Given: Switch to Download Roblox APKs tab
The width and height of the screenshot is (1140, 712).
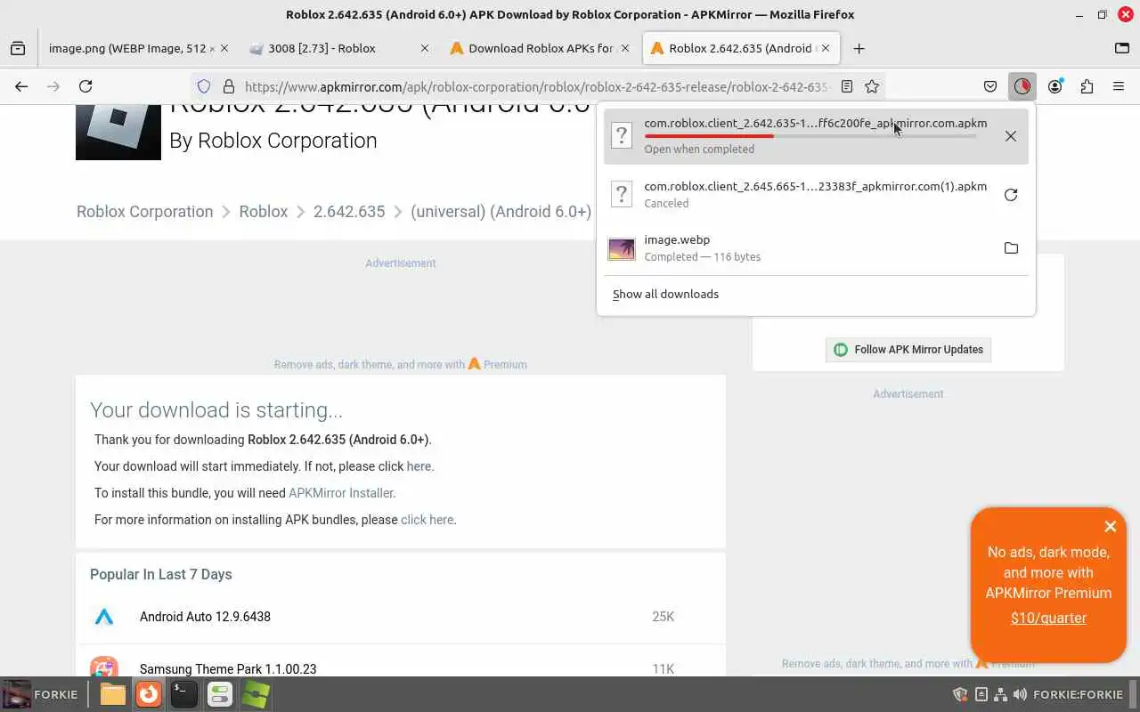Looking at the screenshot, I should coord(534,48).
